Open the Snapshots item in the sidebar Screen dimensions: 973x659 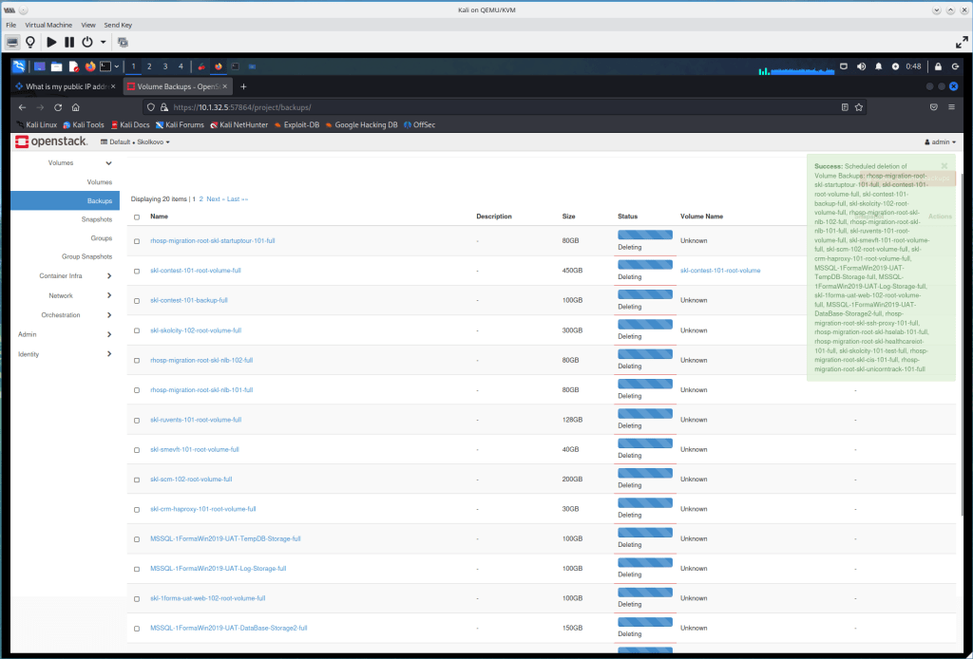97,219
